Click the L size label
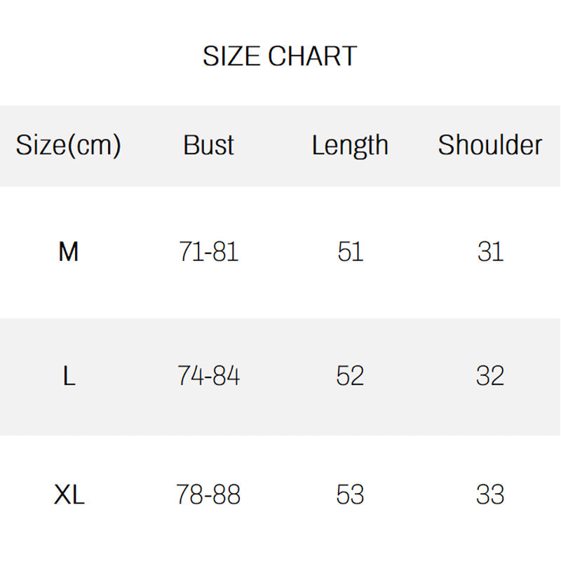The image size is (561, 561). tap(68, 377)
